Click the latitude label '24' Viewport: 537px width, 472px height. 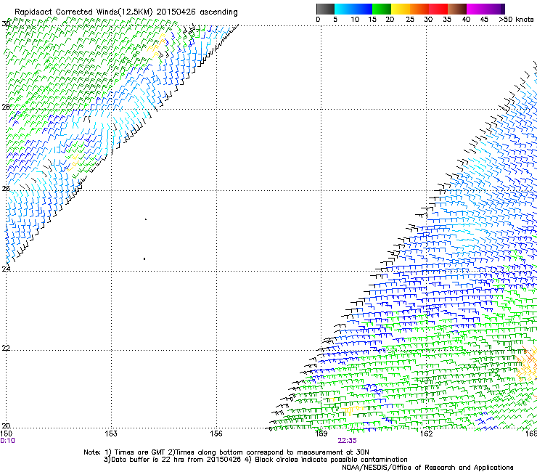[x=6, y=269]
